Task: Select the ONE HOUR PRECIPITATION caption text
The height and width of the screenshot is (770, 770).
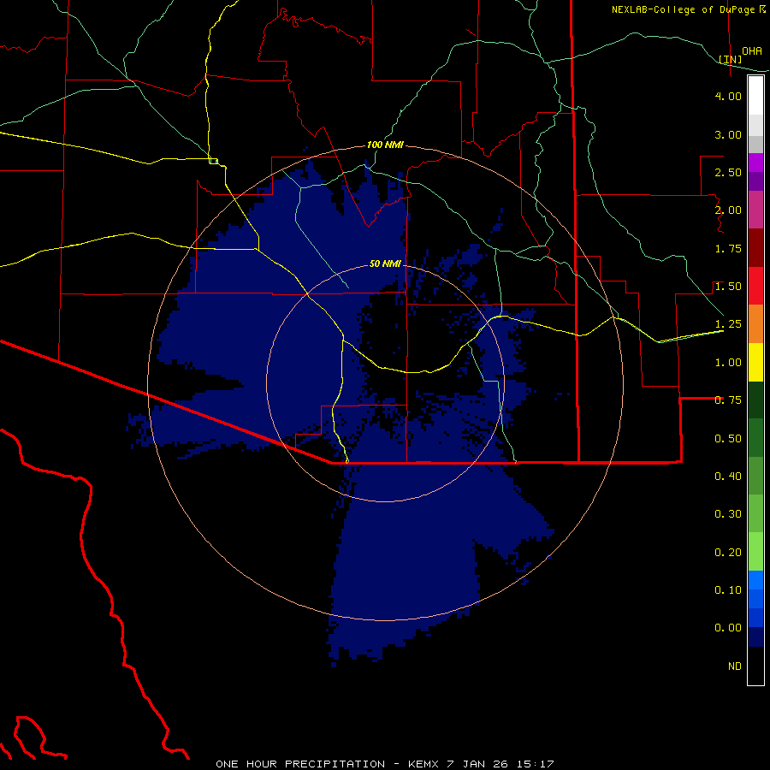Action: click(300, 764)
